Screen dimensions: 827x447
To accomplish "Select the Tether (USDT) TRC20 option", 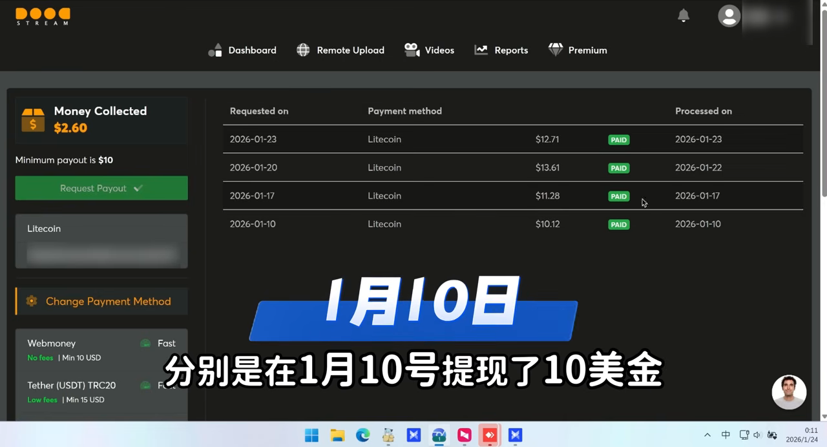I will (x=101, y=391).
